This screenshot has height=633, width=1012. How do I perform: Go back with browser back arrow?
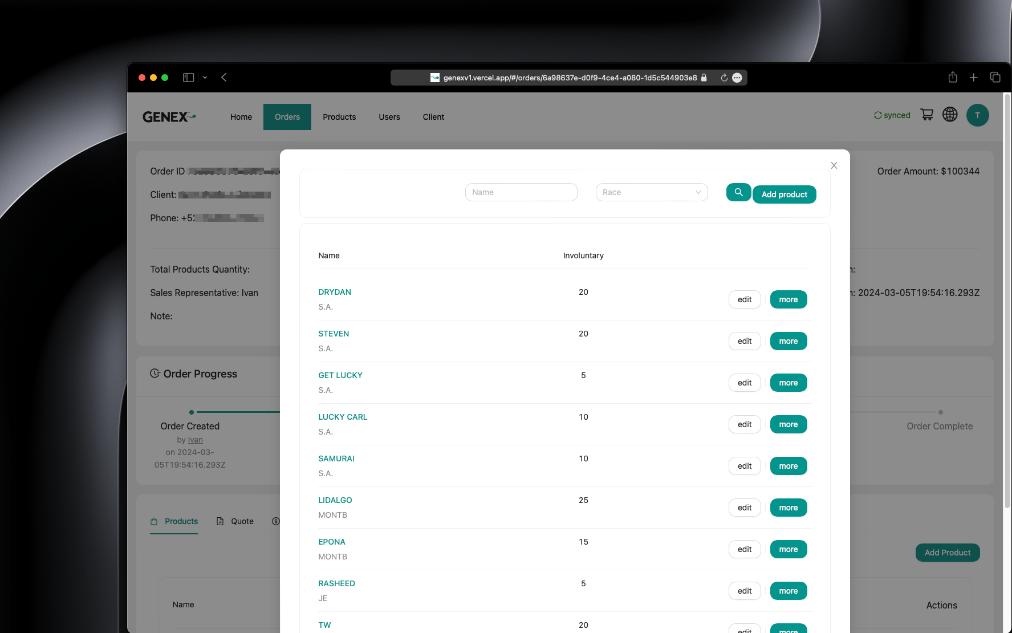pyautogui.click(x=224, y=78)
